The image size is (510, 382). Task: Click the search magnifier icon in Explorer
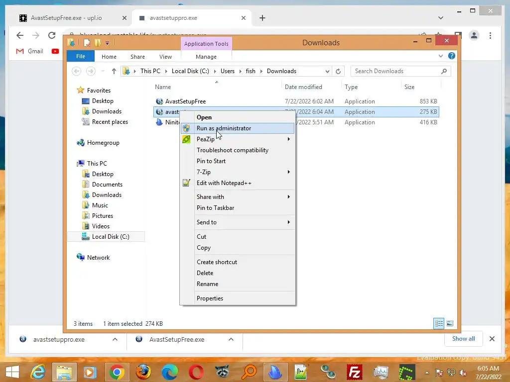click(x=444, y=71)
